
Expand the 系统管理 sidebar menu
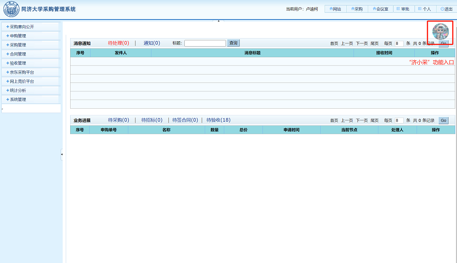click(30, 99)
